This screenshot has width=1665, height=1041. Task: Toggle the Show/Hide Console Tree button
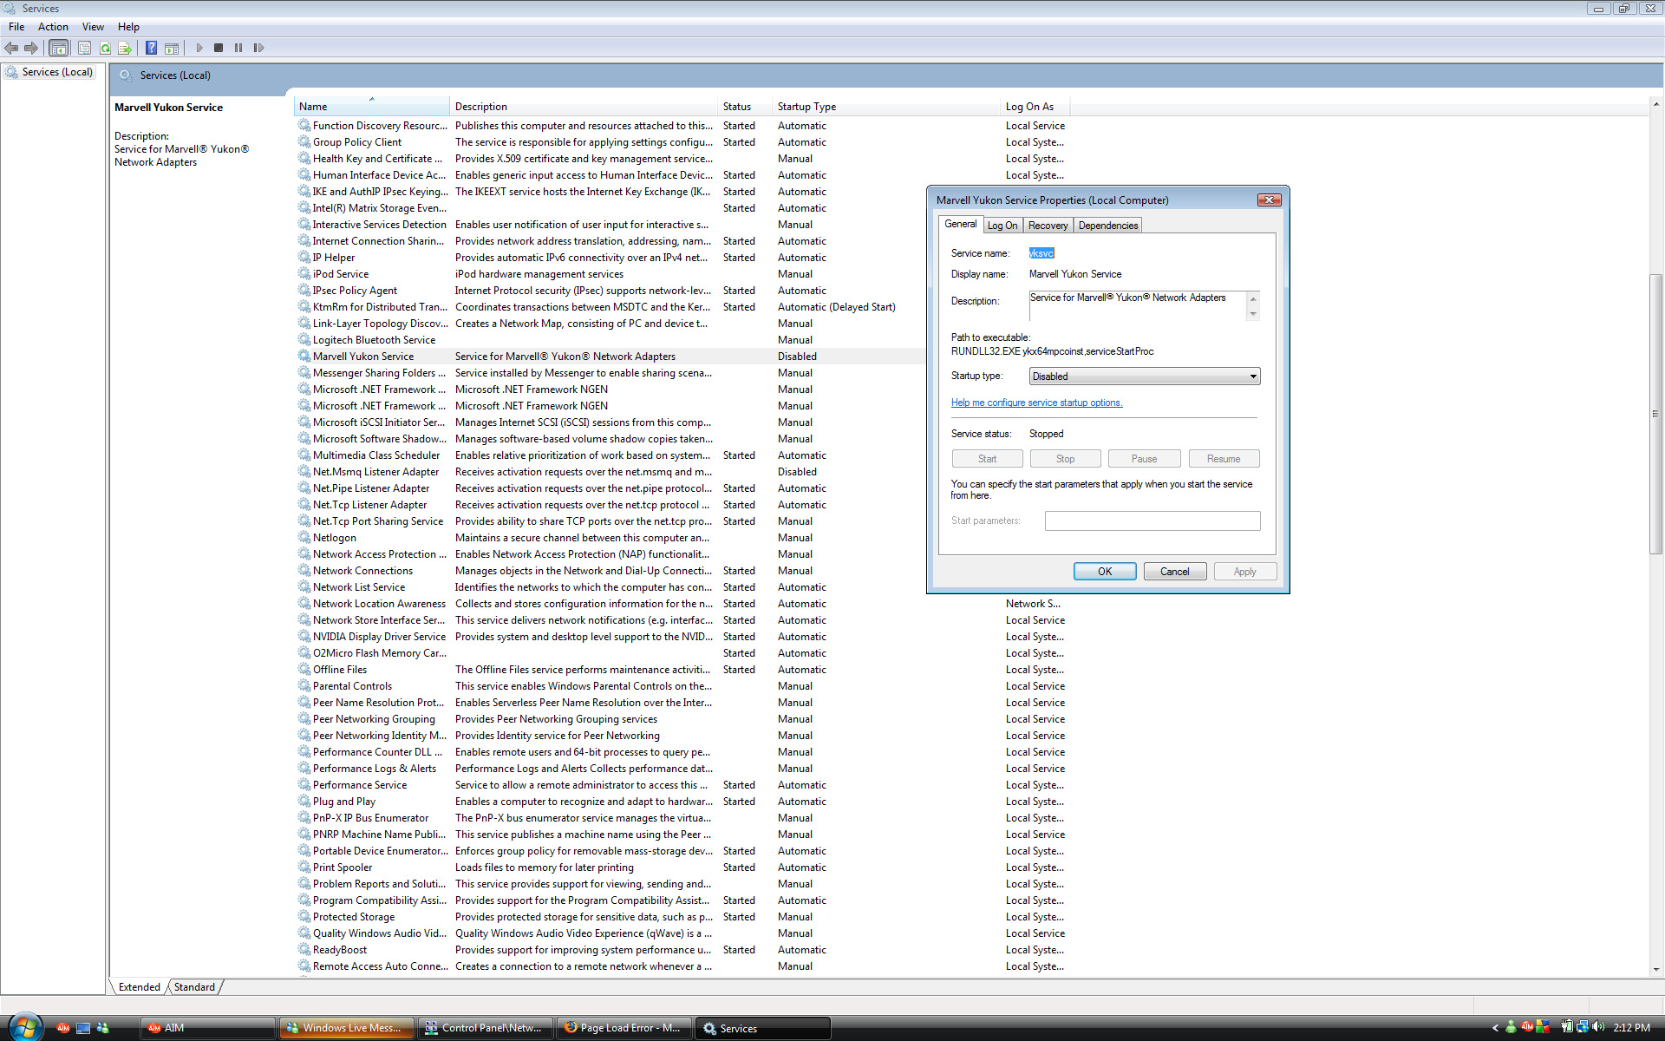(x=59, y=48)
